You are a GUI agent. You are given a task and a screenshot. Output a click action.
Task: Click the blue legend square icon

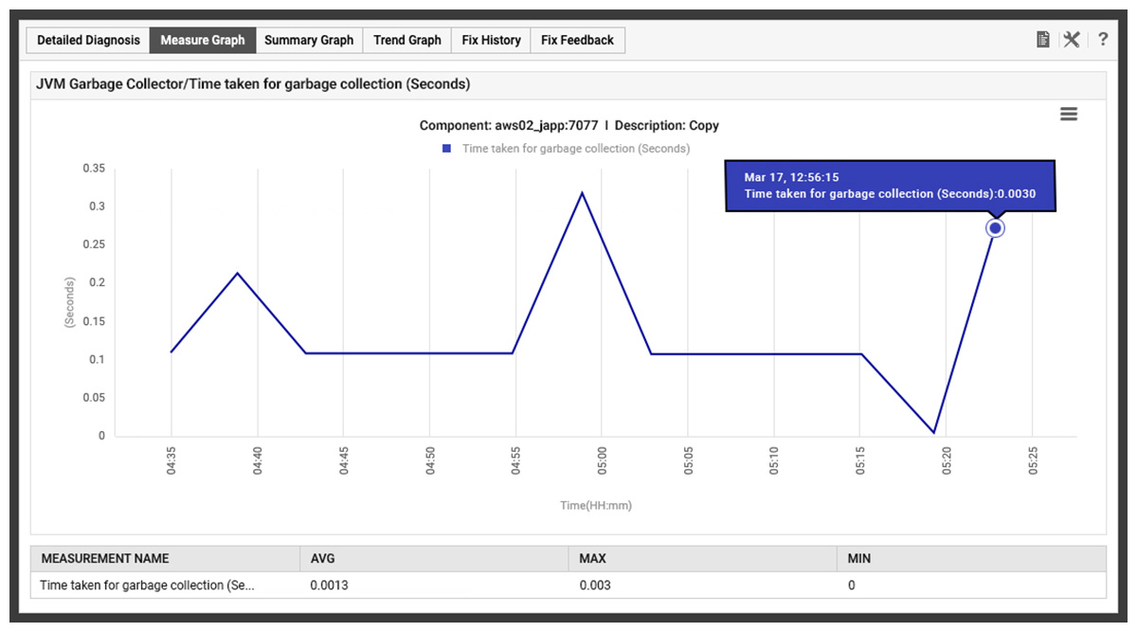click(x=445, y=149)
